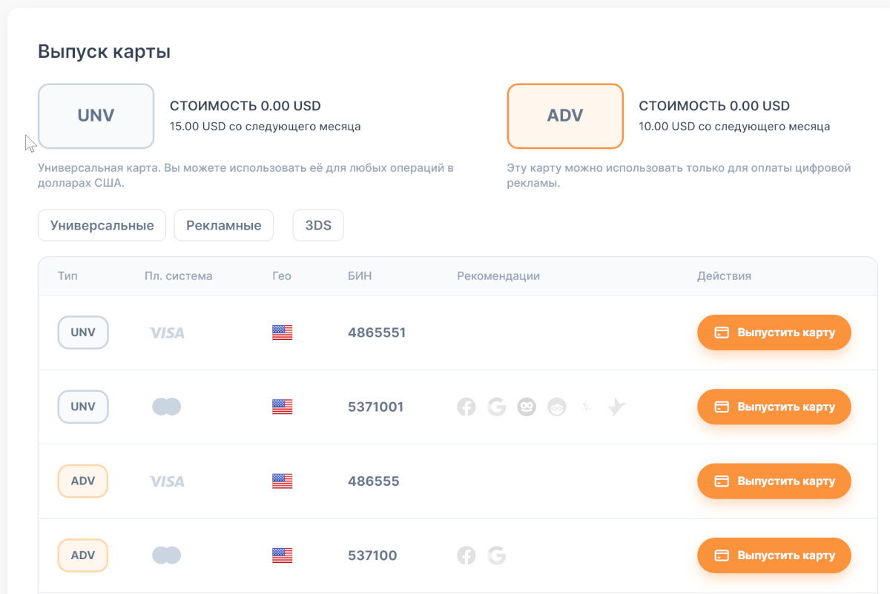Select the large ADV card type

tap(565, 116)
